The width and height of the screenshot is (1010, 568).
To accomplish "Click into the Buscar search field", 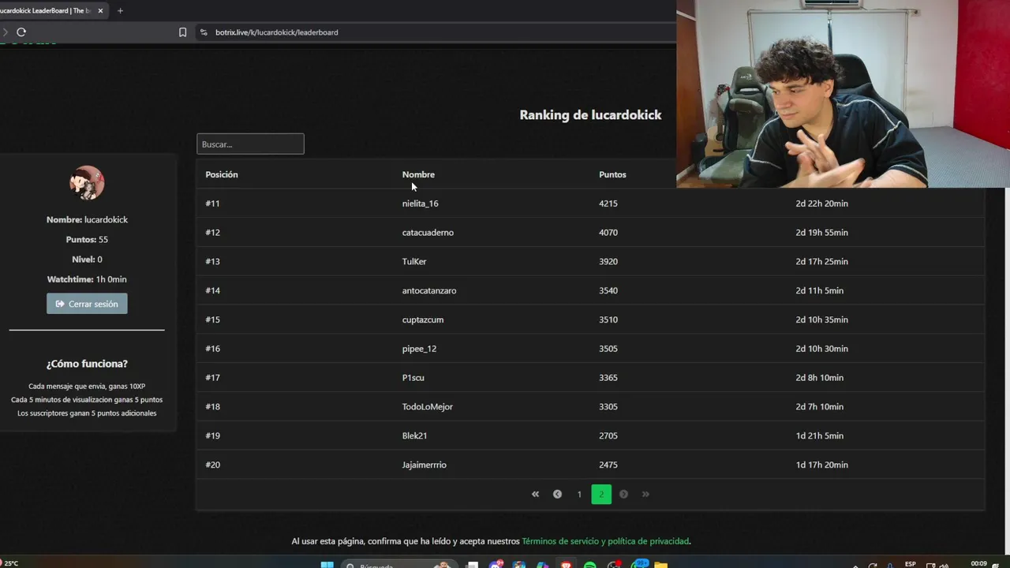I will point(250,144).
